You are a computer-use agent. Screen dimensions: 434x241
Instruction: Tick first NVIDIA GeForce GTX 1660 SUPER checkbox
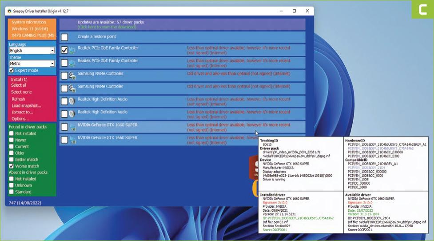(64, 127)
